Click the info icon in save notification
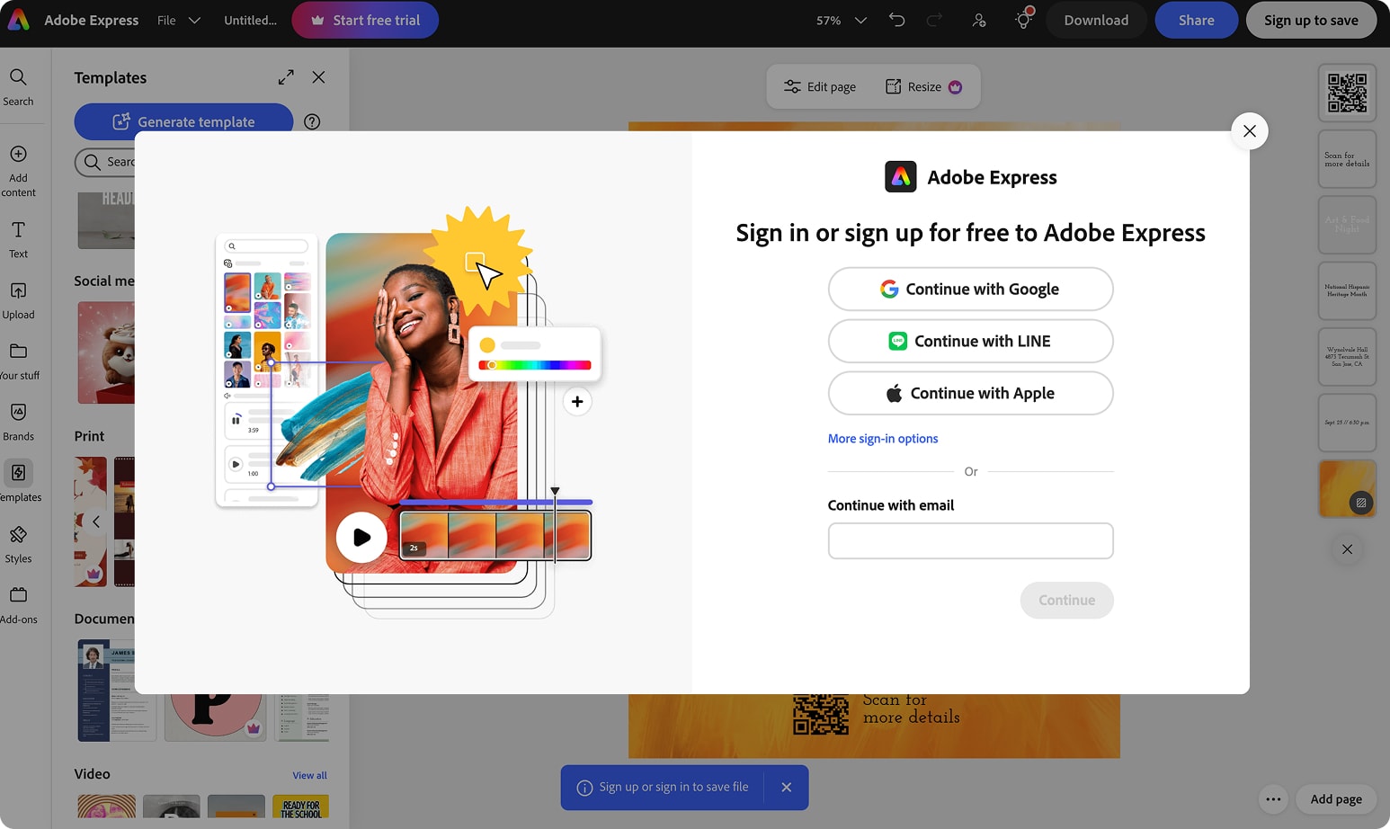The height and width of the screenshot is (829, 1390). click(x=584, y=788)
